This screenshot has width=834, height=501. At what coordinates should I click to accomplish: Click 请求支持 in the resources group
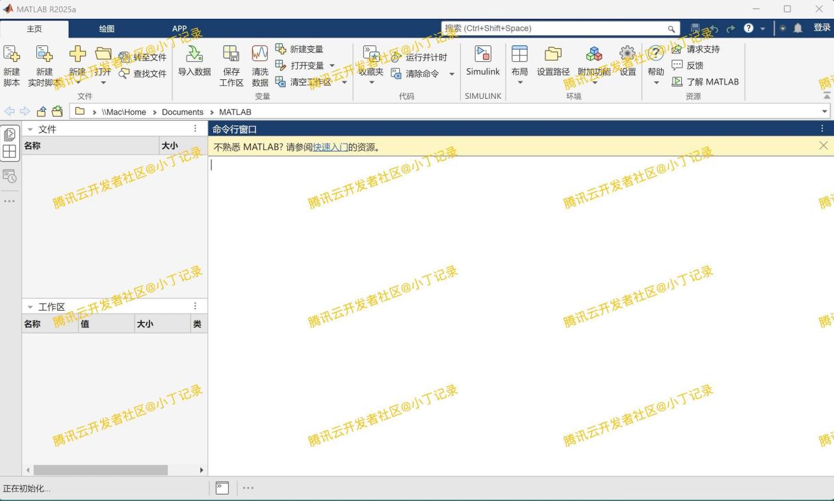pyautogui.click(x=696, y=49)
